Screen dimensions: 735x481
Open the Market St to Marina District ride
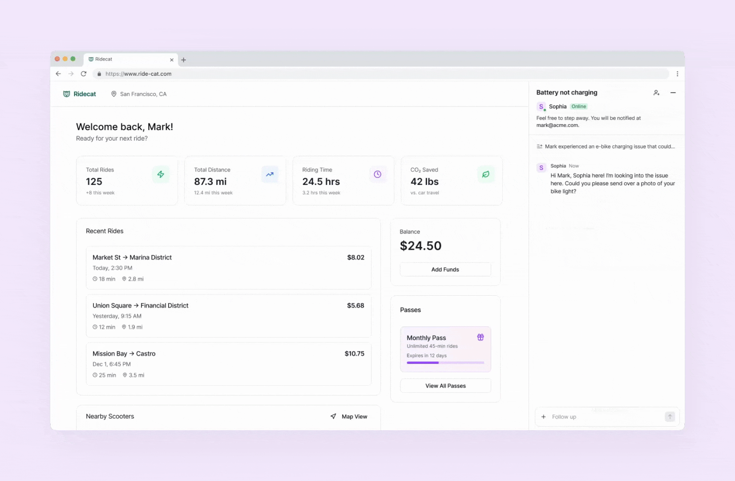point(228,268)
